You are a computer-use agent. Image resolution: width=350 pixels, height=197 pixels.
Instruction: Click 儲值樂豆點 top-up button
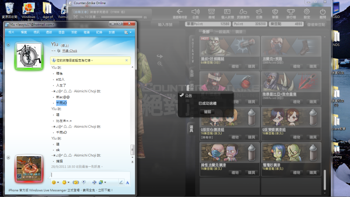click(316, 25)
